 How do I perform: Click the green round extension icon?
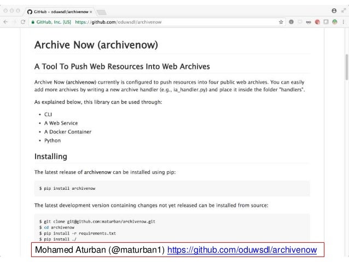(335, 22)
